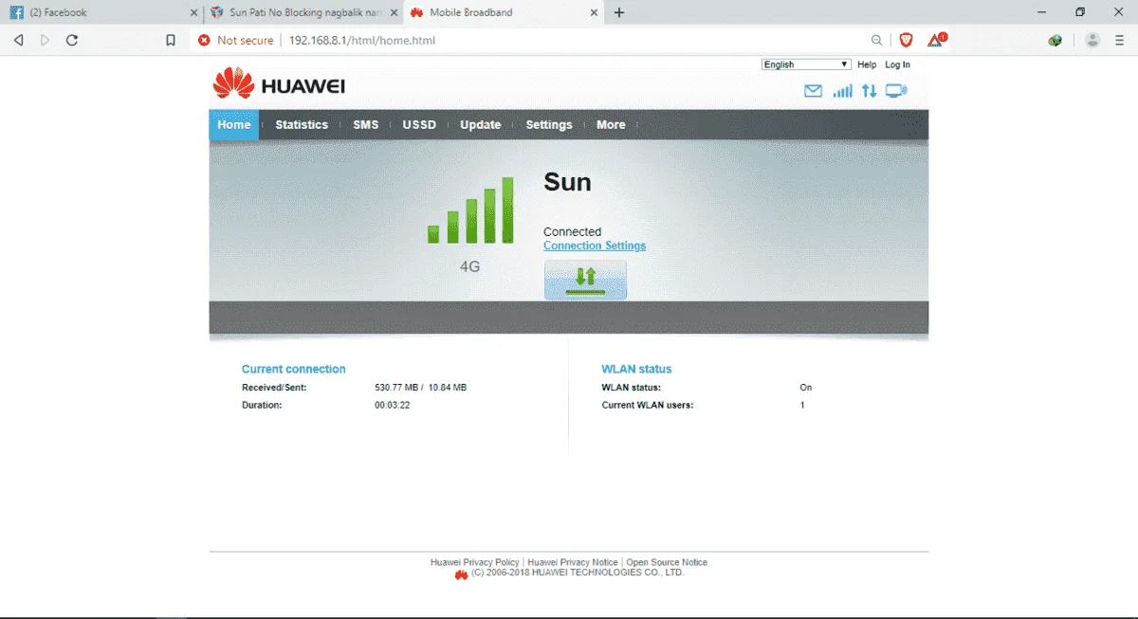
Task: Close the Facebook browser tab
Action: [194, 12]
